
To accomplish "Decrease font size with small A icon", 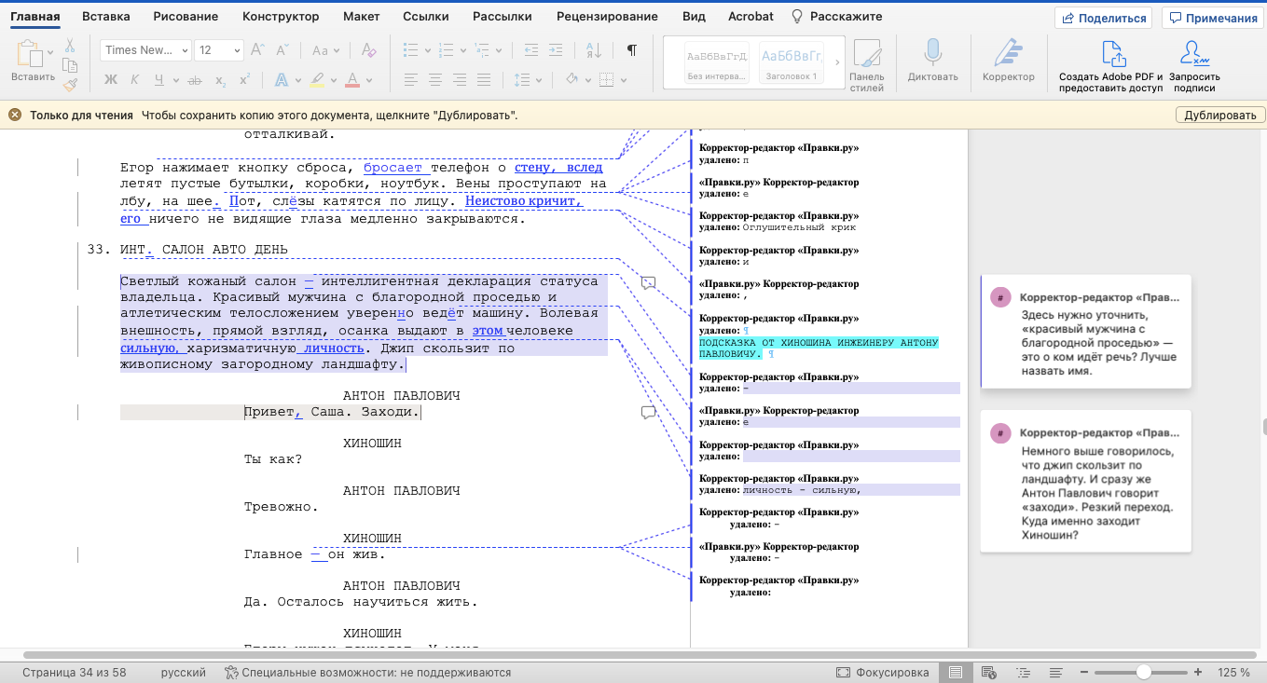I will (x=283, y=50).
